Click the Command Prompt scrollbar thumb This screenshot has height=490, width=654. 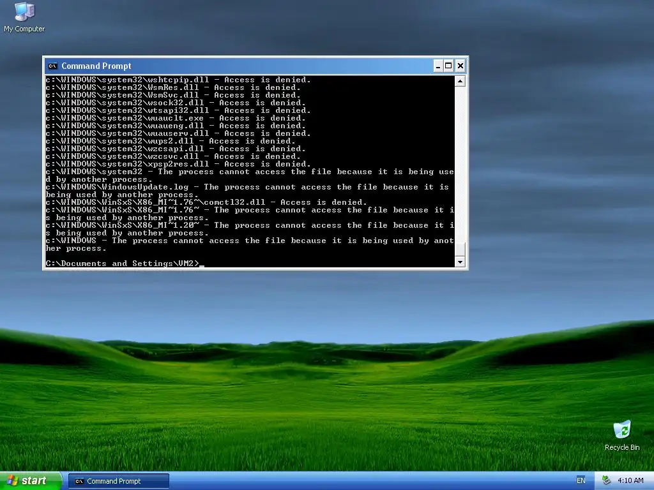pos(460,249)
